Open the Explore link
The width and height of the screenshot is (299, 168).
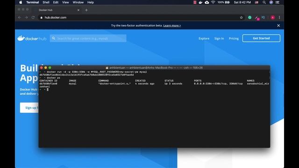point(204,38)
